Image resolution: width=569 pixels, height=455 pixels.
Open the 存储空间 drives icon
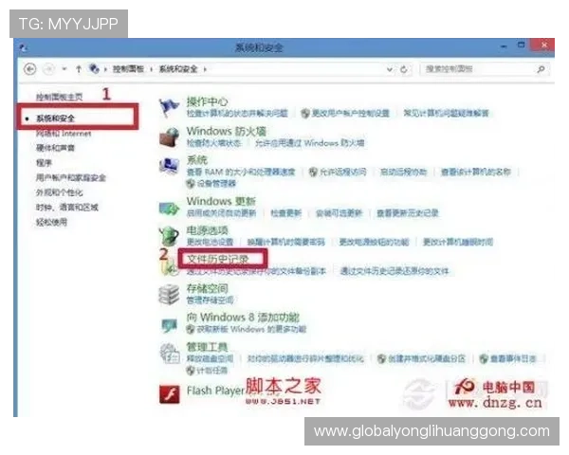click(169, 294)
